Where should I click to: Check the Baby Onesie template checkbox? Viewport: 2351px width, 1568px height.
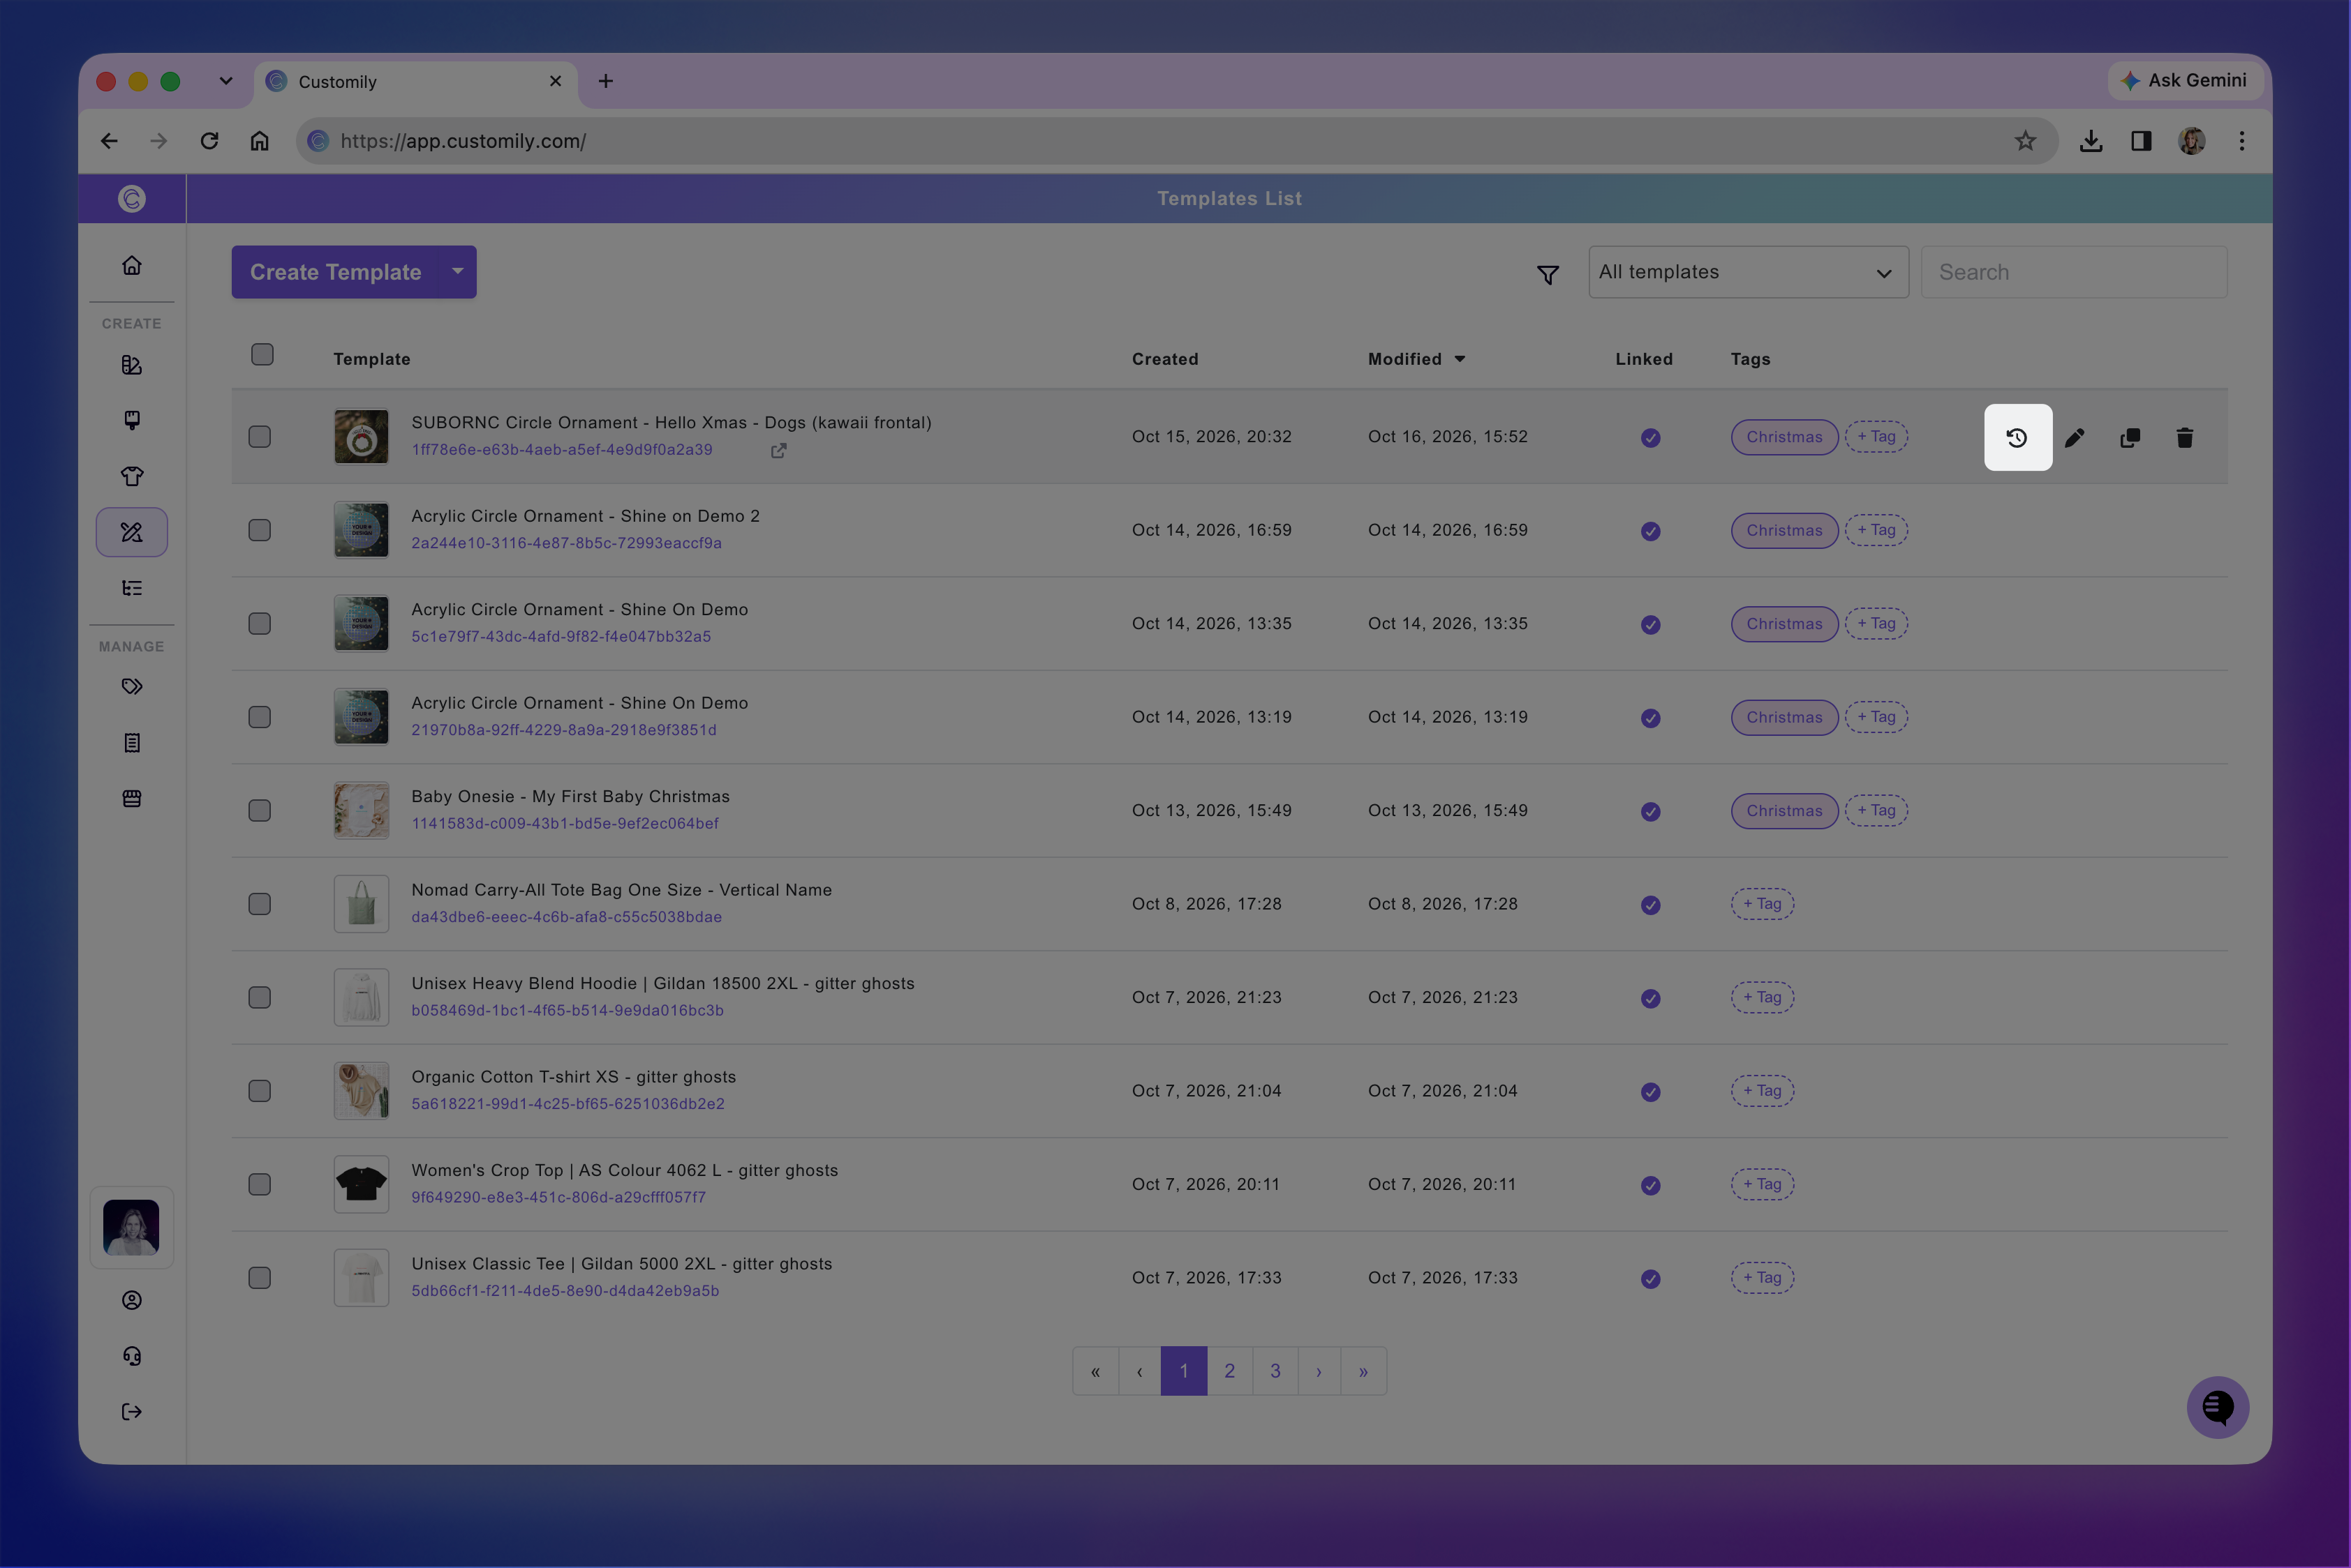[260, 810]
